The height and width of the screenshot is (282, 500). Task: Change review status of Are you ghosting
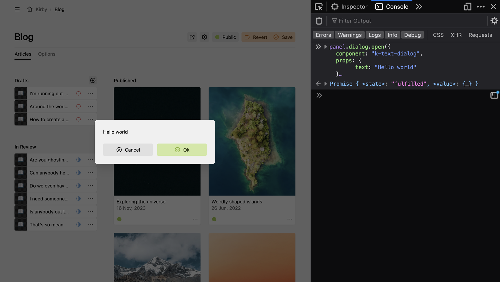tap(78, 160)
